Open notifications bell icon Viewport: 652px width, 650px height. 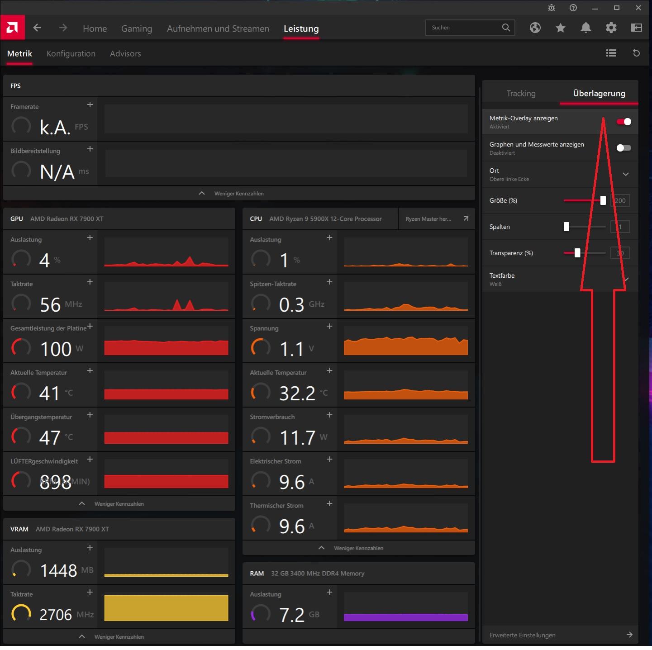coord(586,28)
